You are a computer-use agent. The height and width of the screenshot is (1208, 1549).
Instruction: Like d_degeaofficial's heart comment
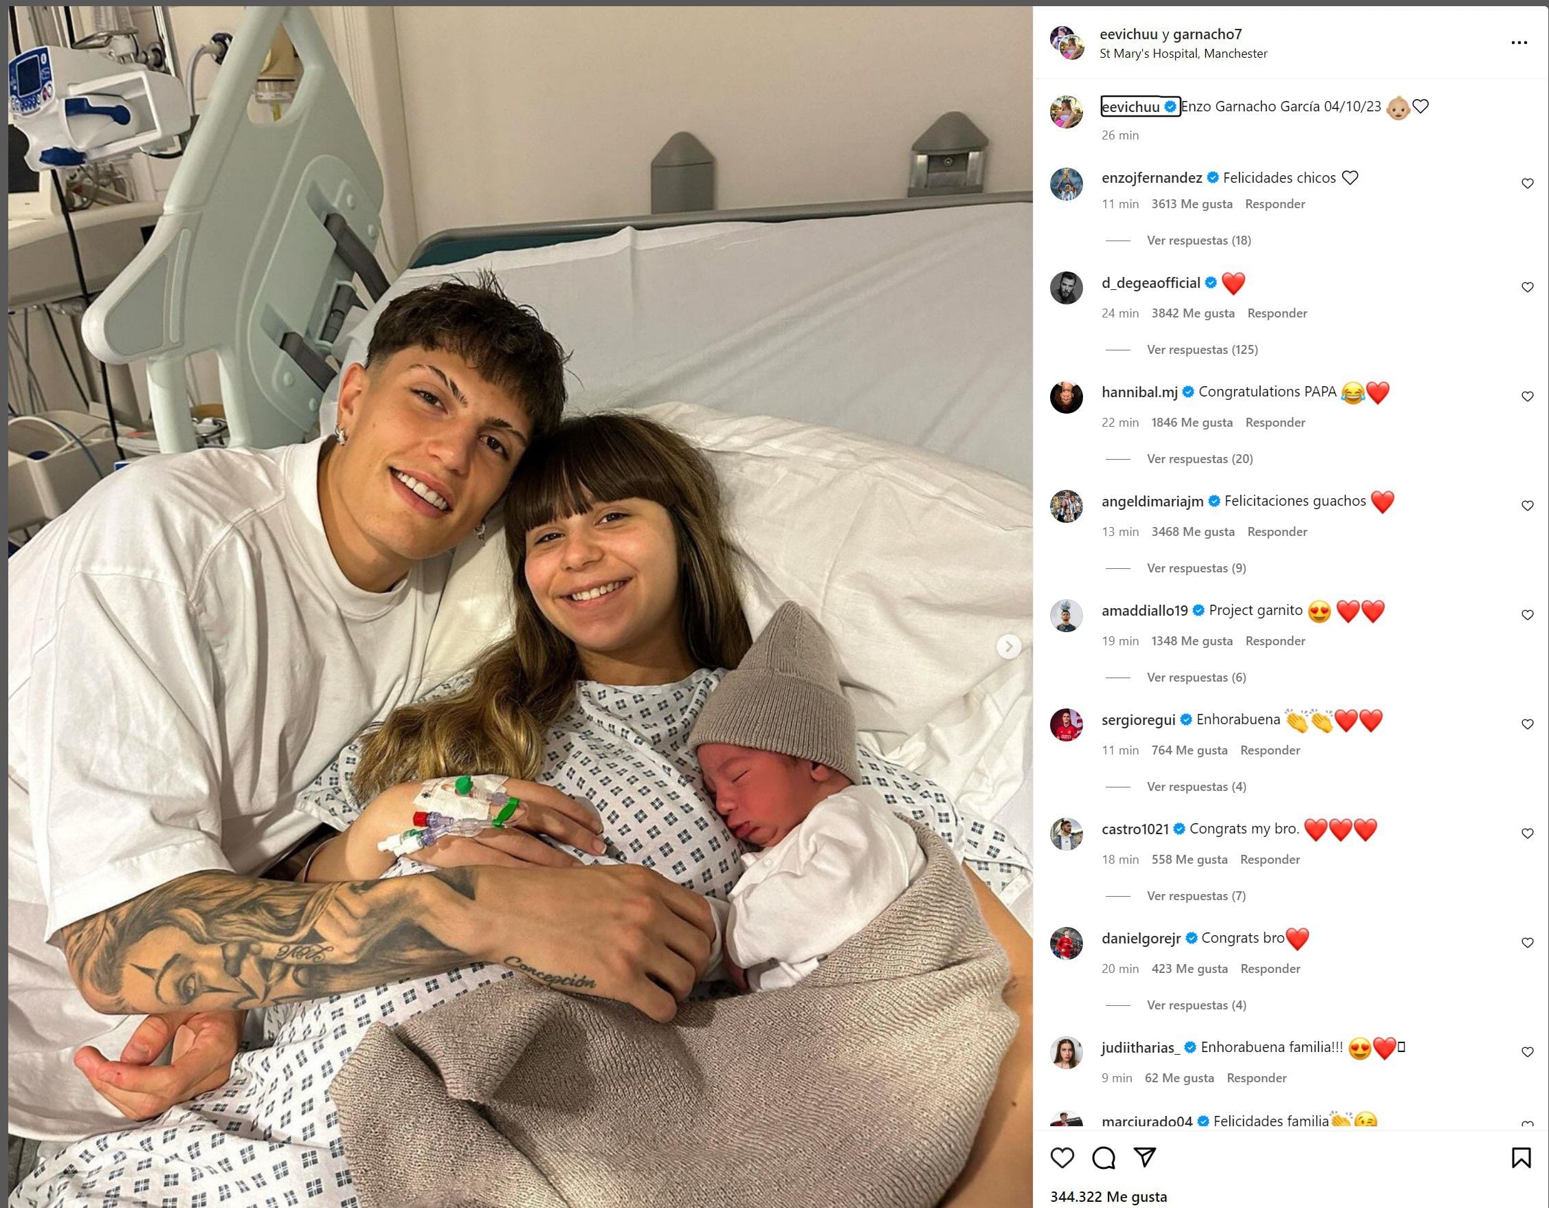point(1528,287)
